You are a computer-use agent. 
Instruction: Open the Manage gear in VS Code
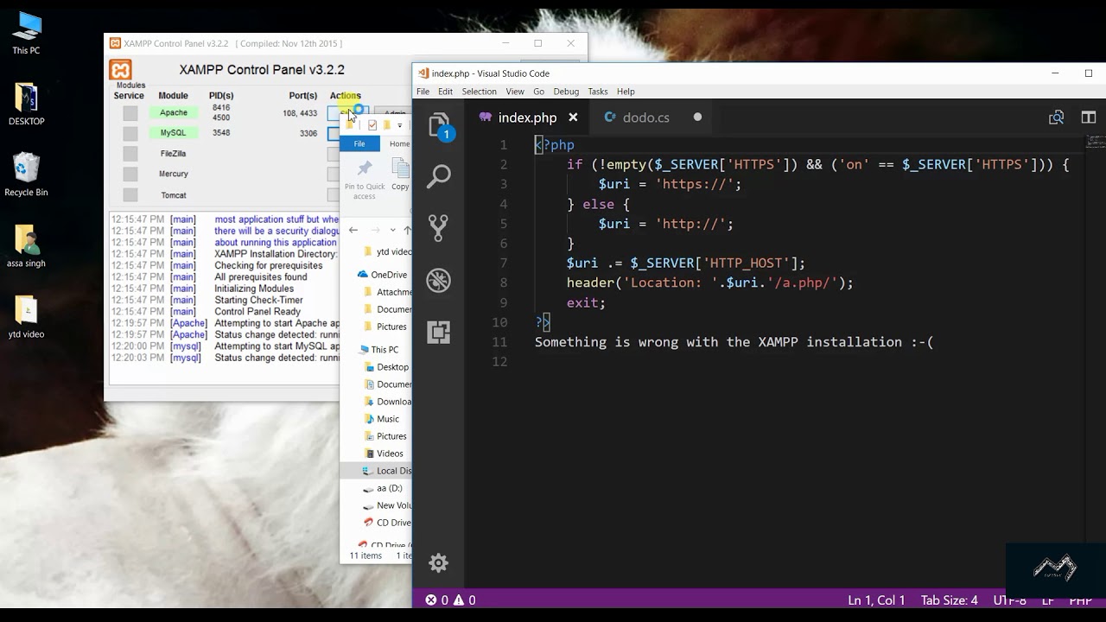[439, 563]
